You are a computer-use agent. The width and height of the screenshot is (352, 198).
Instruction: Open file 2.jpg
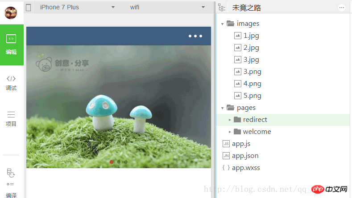point(251,48)
